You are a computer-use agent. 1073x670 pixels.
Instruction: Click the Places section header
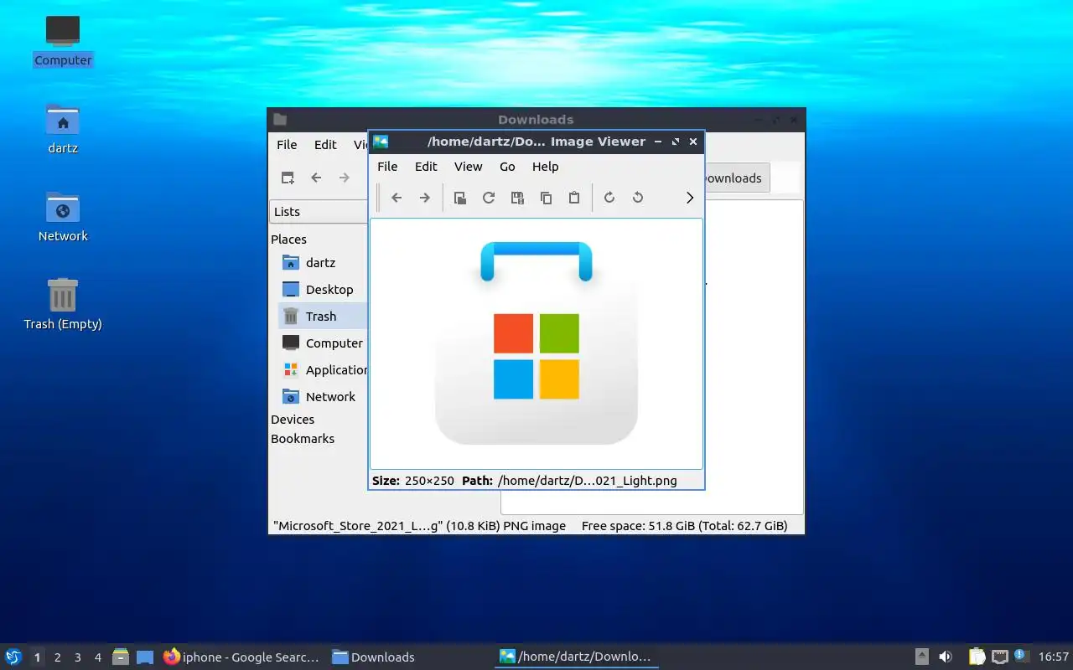click(288, 240)
